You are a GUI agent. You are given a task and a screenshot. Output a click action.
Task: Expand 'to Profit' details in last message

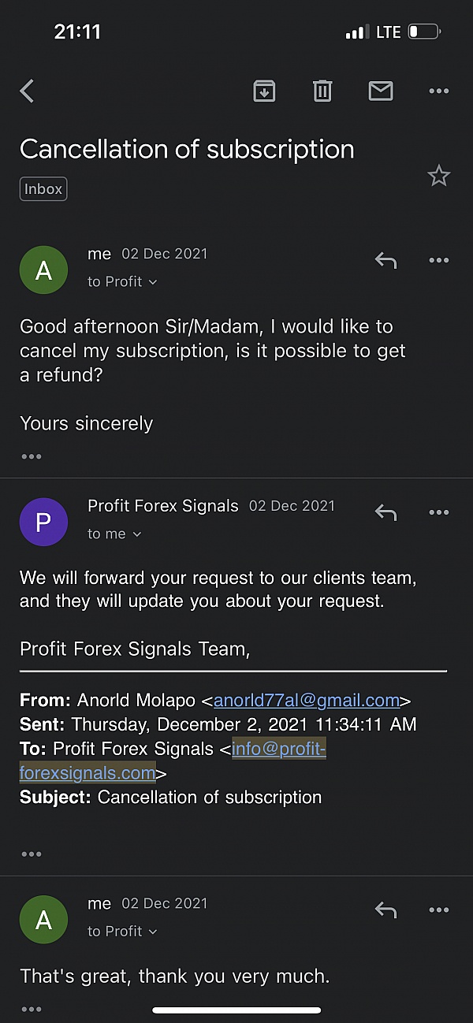click(x=122, y=931)
